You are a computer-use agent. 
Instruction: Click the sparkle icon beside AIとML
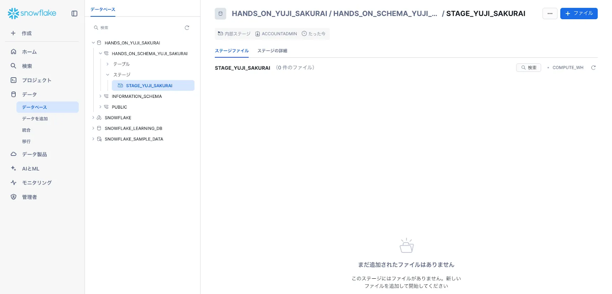13,168
